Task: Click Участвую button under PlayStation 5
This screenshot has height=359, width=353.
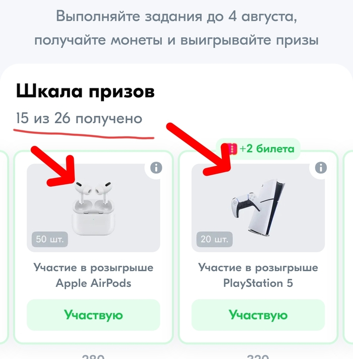Action: point(258,315)
